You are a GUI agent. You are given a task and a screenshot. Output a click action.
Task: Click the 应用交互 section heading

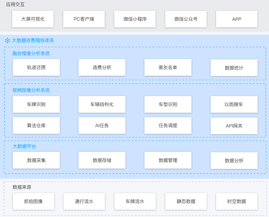tap(15, 4)
